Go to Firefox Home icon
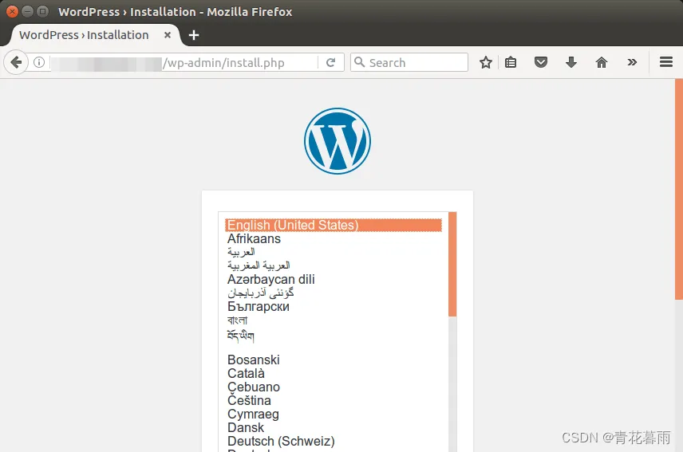Image resolution: width=683 pixels, height=452 pixels. click(x=602, y=63)
